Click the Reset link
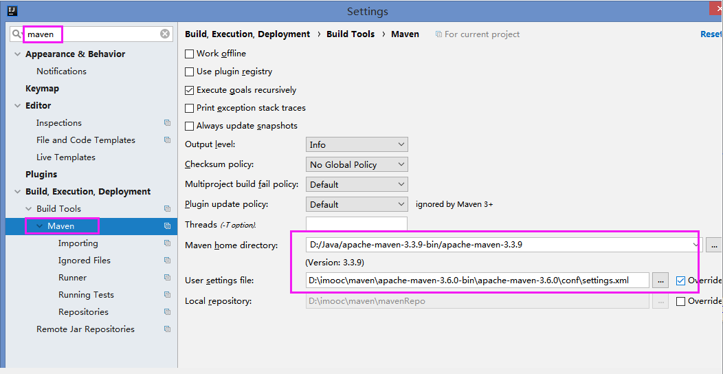 point(711,34)
